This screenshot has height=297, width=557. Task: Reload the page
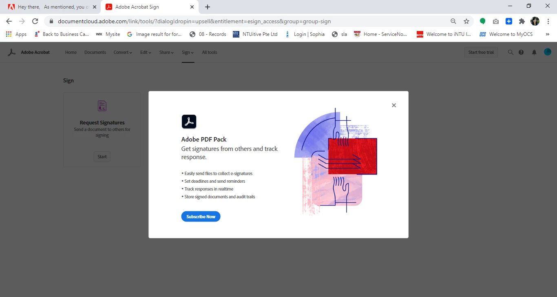click(x=35, y=21)
